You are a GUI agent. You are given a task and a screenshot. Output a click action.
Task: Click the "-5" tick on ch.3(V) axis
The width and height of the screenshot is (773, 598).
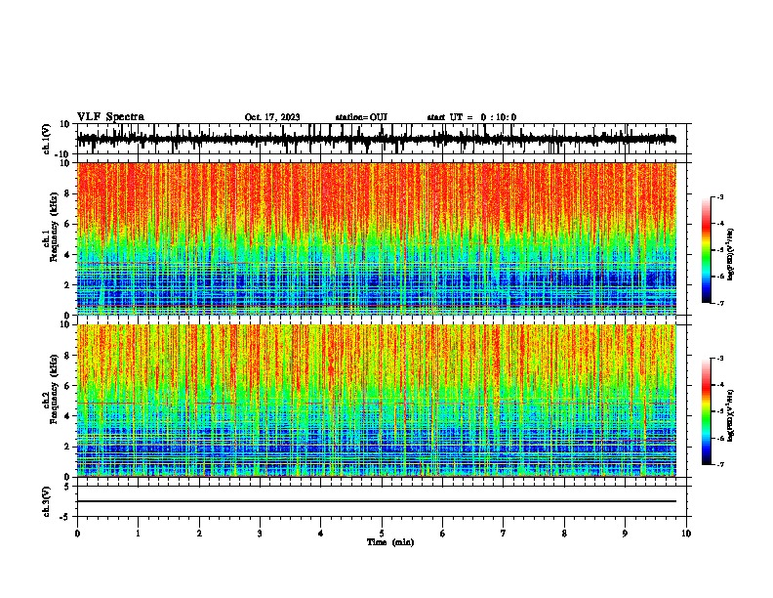[x=65, y=517]
